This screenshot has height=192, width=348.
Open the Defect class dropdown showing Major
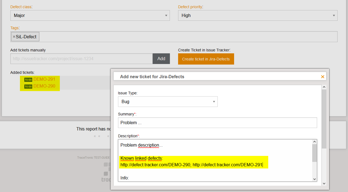click(90, 16)
